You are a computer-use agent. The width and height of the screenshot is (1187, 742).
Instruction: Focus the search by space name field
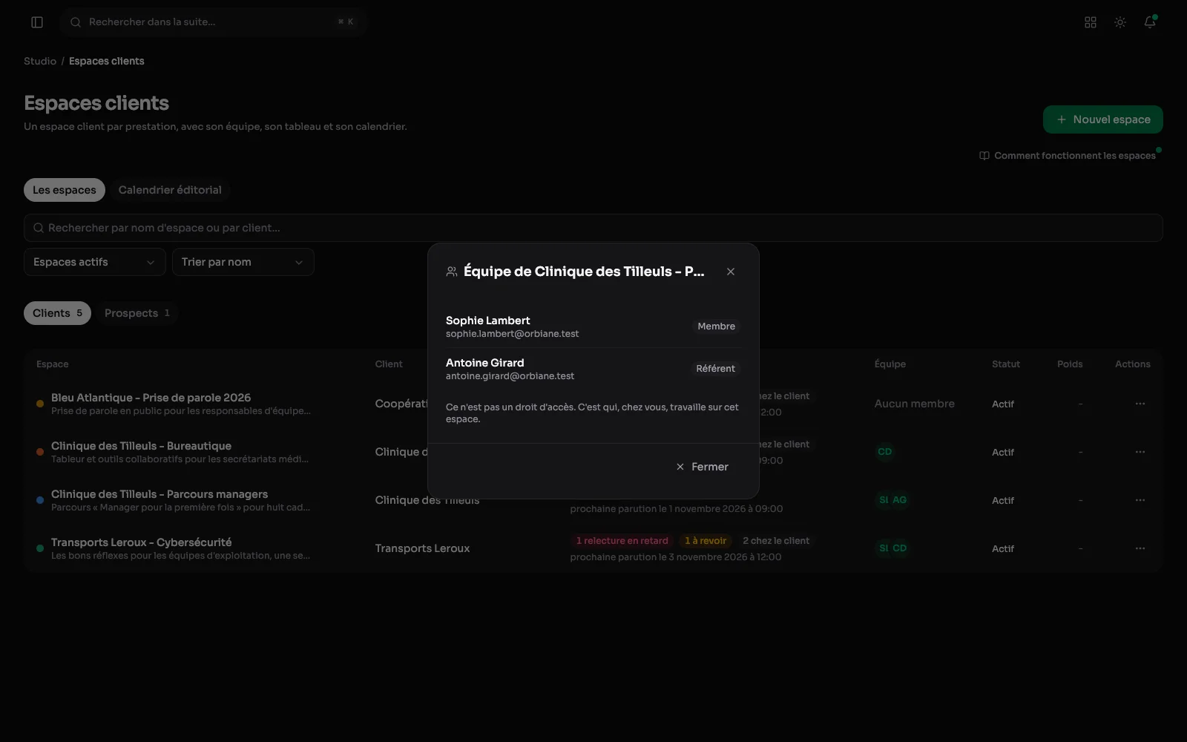(x=593, y=228)
